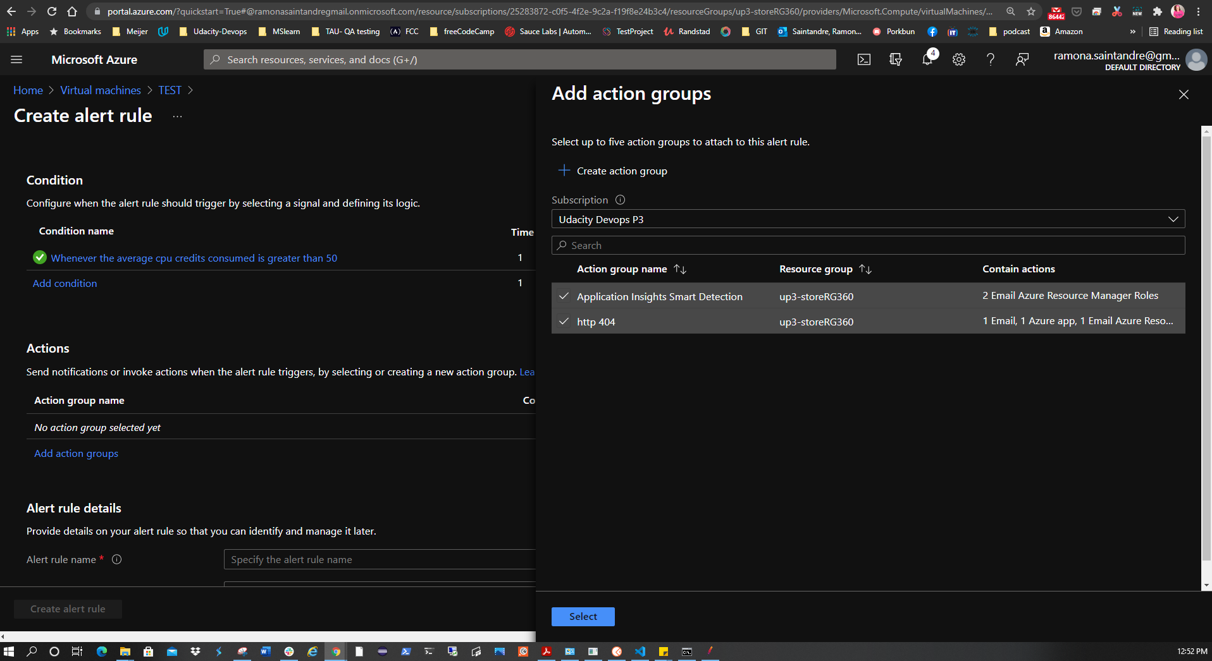Viewport: 1212px width, 661px height.
Task: Click the Select button
Action: click(583, 617)
